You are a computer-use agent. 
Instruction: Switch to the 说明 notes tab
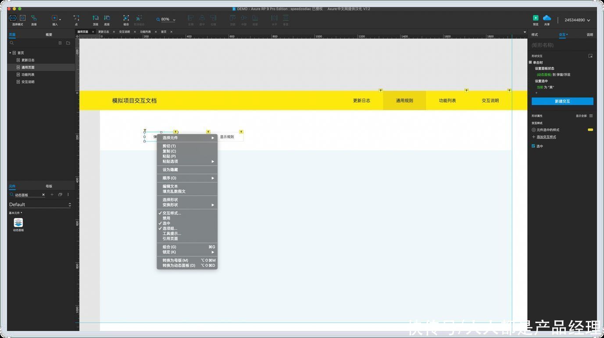click(x=590, y=35)
